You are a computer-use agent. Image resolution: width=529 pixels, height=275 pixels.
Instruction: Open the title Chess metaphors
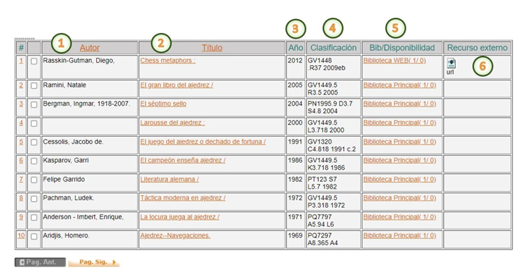click(x=168, y=60)
